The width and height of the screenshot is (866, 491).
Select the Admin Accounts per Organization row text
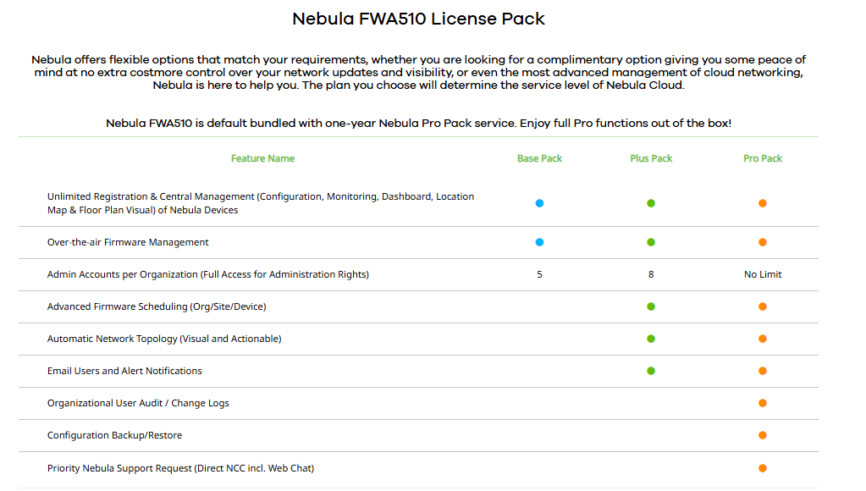click(x=208, y=274)
